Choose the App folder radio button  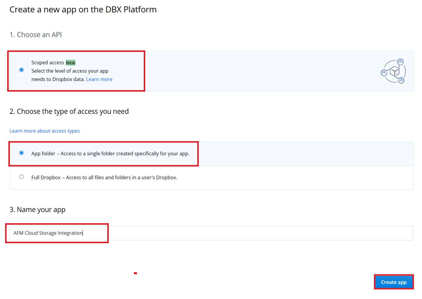pos(22,153)
